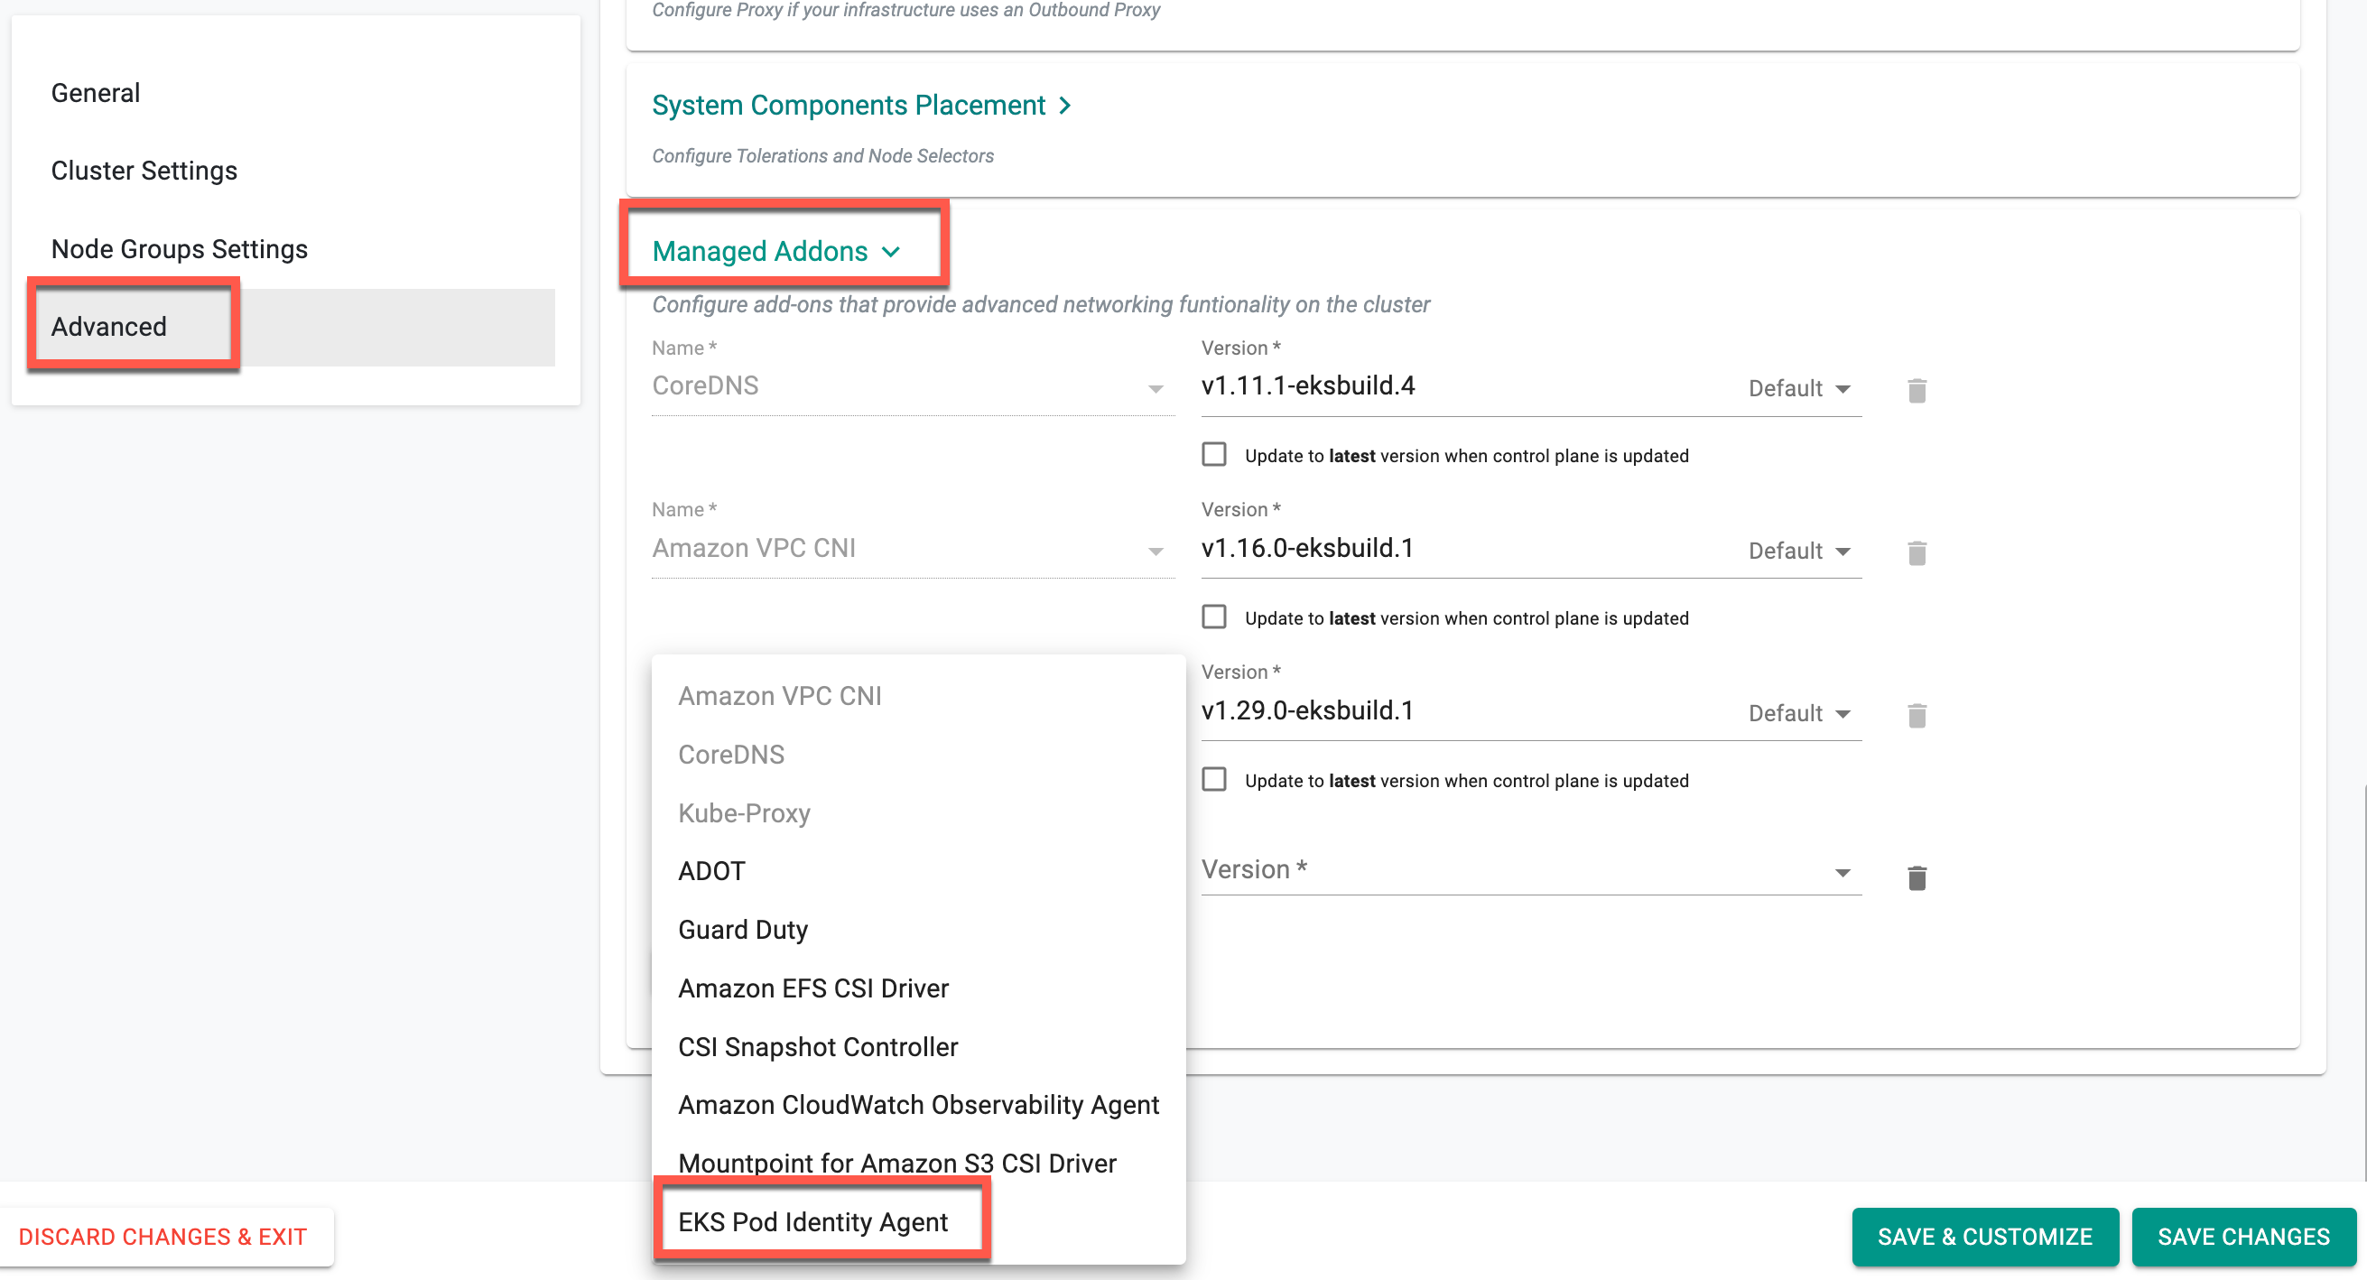Choose Amazon CloudWatch Observability Agent addon
Viewport: 2367px width, 1280px height.
[918, 1106]
